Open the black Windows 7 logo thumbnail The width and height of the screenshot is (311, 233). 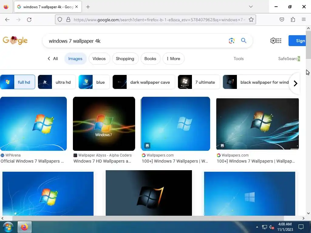(x=104, y=124)
